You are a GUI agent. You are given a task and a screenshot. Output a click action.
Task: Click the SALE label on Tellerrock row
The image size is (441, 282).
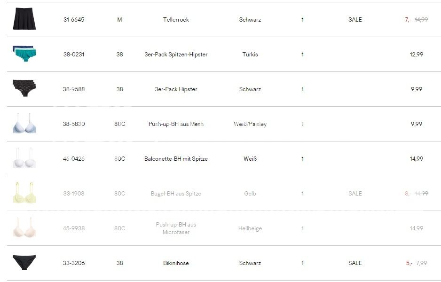[355, 20]
